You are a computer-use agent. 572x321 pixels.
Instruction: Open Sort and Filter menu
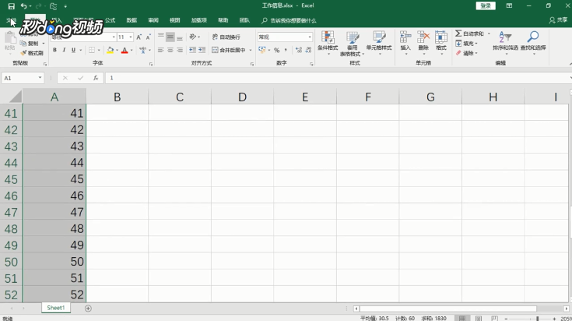(505, 42)
